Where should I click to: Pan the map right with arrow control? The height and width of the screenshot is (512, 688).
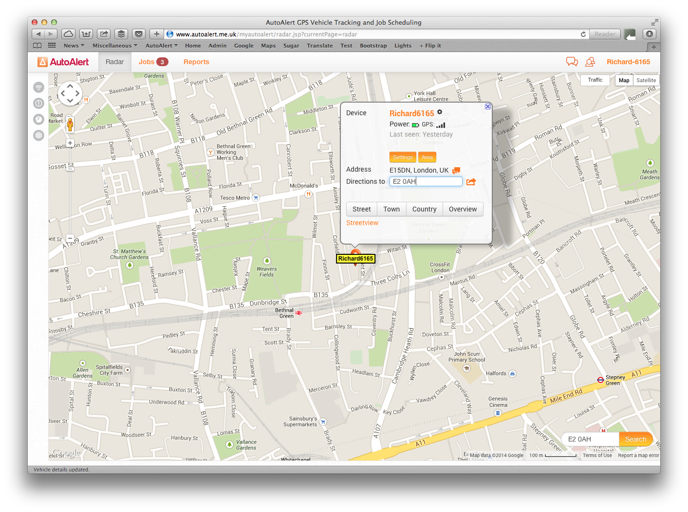click(77, 93)
